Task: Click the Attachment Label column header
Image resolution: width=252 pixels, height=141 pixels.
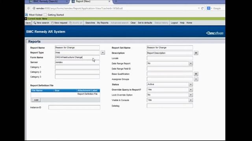Action: (88, 90)
